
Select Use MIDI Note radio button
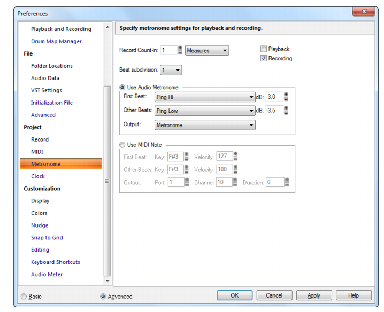click(122, 145)
